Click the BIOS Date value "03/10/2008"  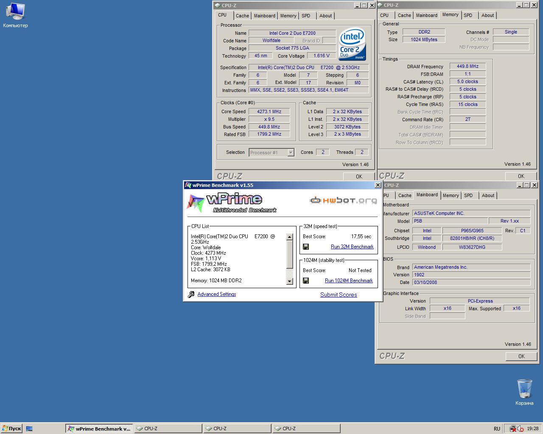(471, 282)
